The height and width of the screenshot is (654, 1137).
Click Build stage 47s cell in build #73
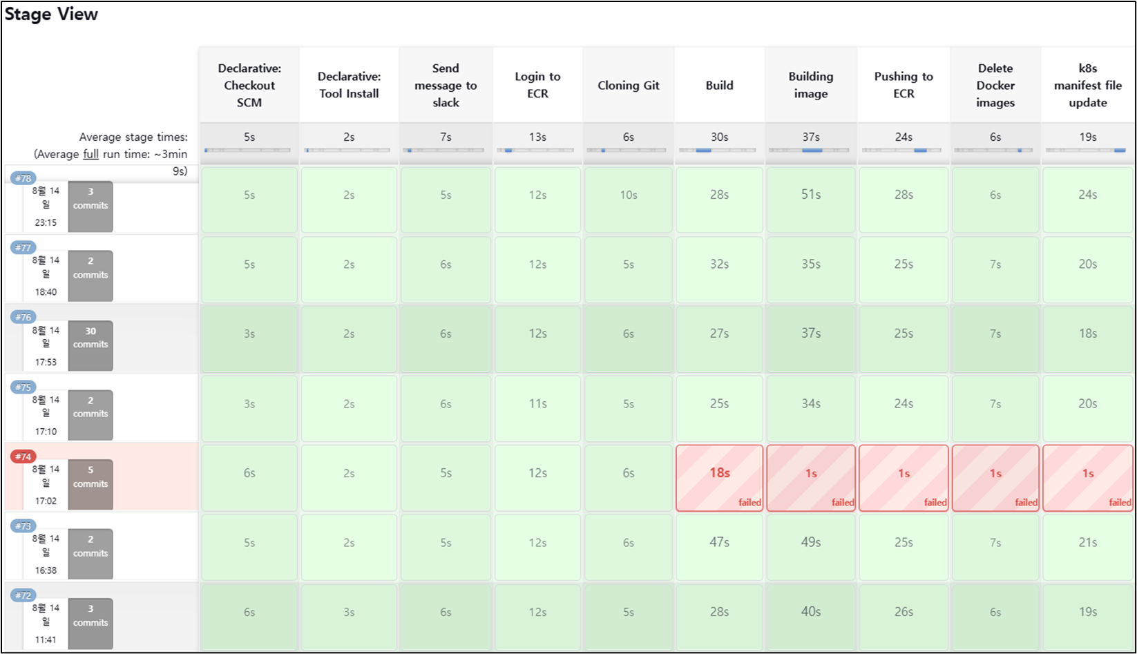coord(719,547)
